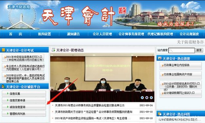
Task: Open 天津市2021年度会计师事务所执业质量联合检查对象名单公示
Action: [x=90, y=105]
